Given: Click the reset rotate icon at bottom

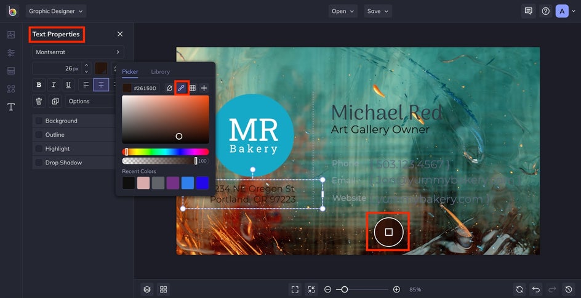Looking at the screenshot, I should pyautogui.click(x=519, y=289).
